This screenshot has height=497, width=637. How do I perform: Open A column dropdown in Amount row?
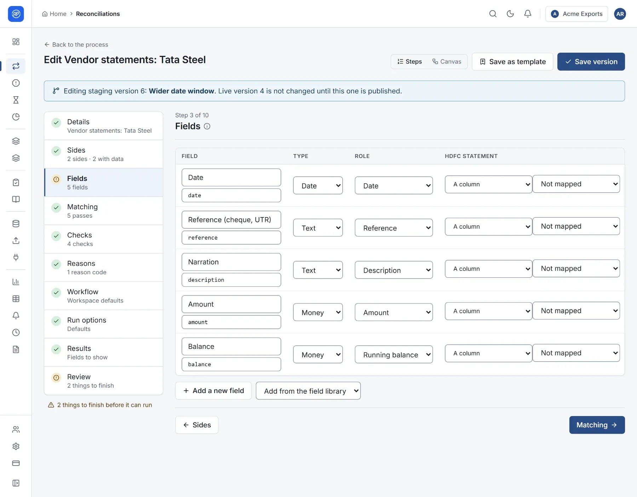488,311
